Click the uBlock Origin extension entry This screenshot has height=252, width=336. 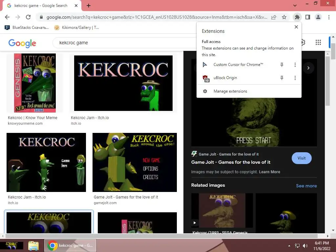(x=225, y=78)
